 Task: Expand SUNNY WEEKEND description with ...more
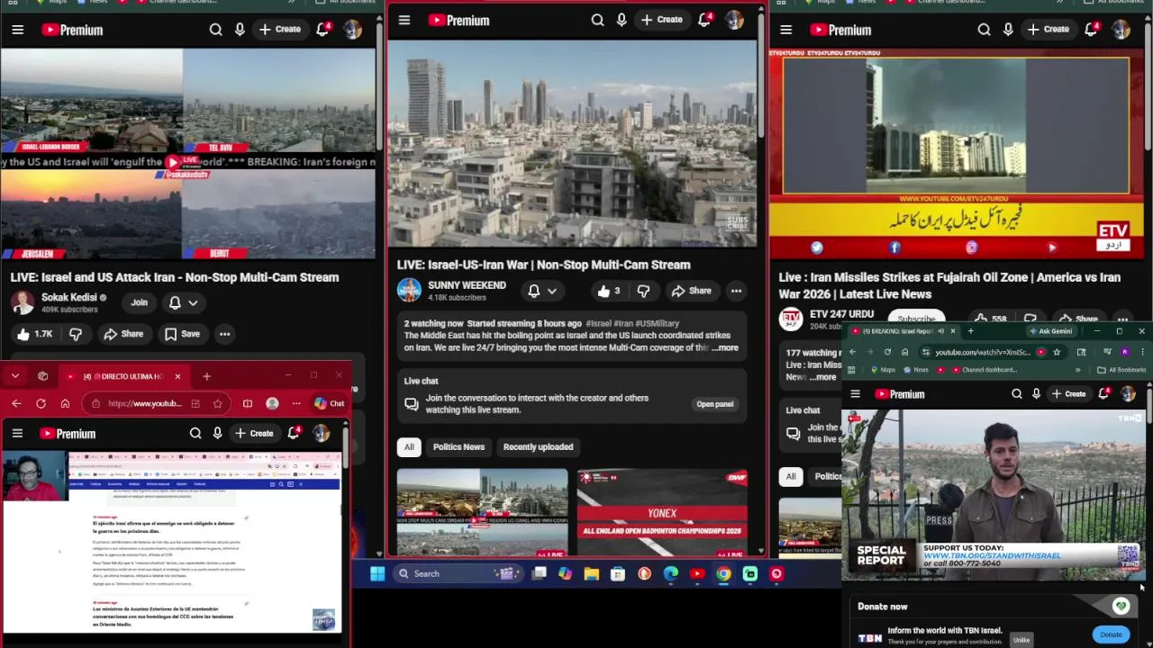(x=725, y=347)
